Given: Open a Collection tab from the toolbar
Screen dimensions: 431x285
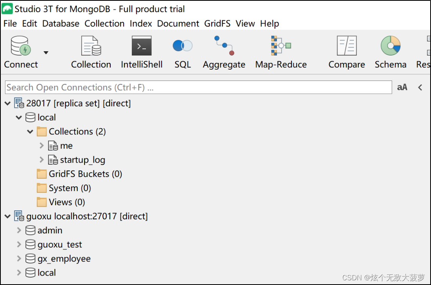Looking at the screenshot, I should pyautogui.click(x=91, y=51).
